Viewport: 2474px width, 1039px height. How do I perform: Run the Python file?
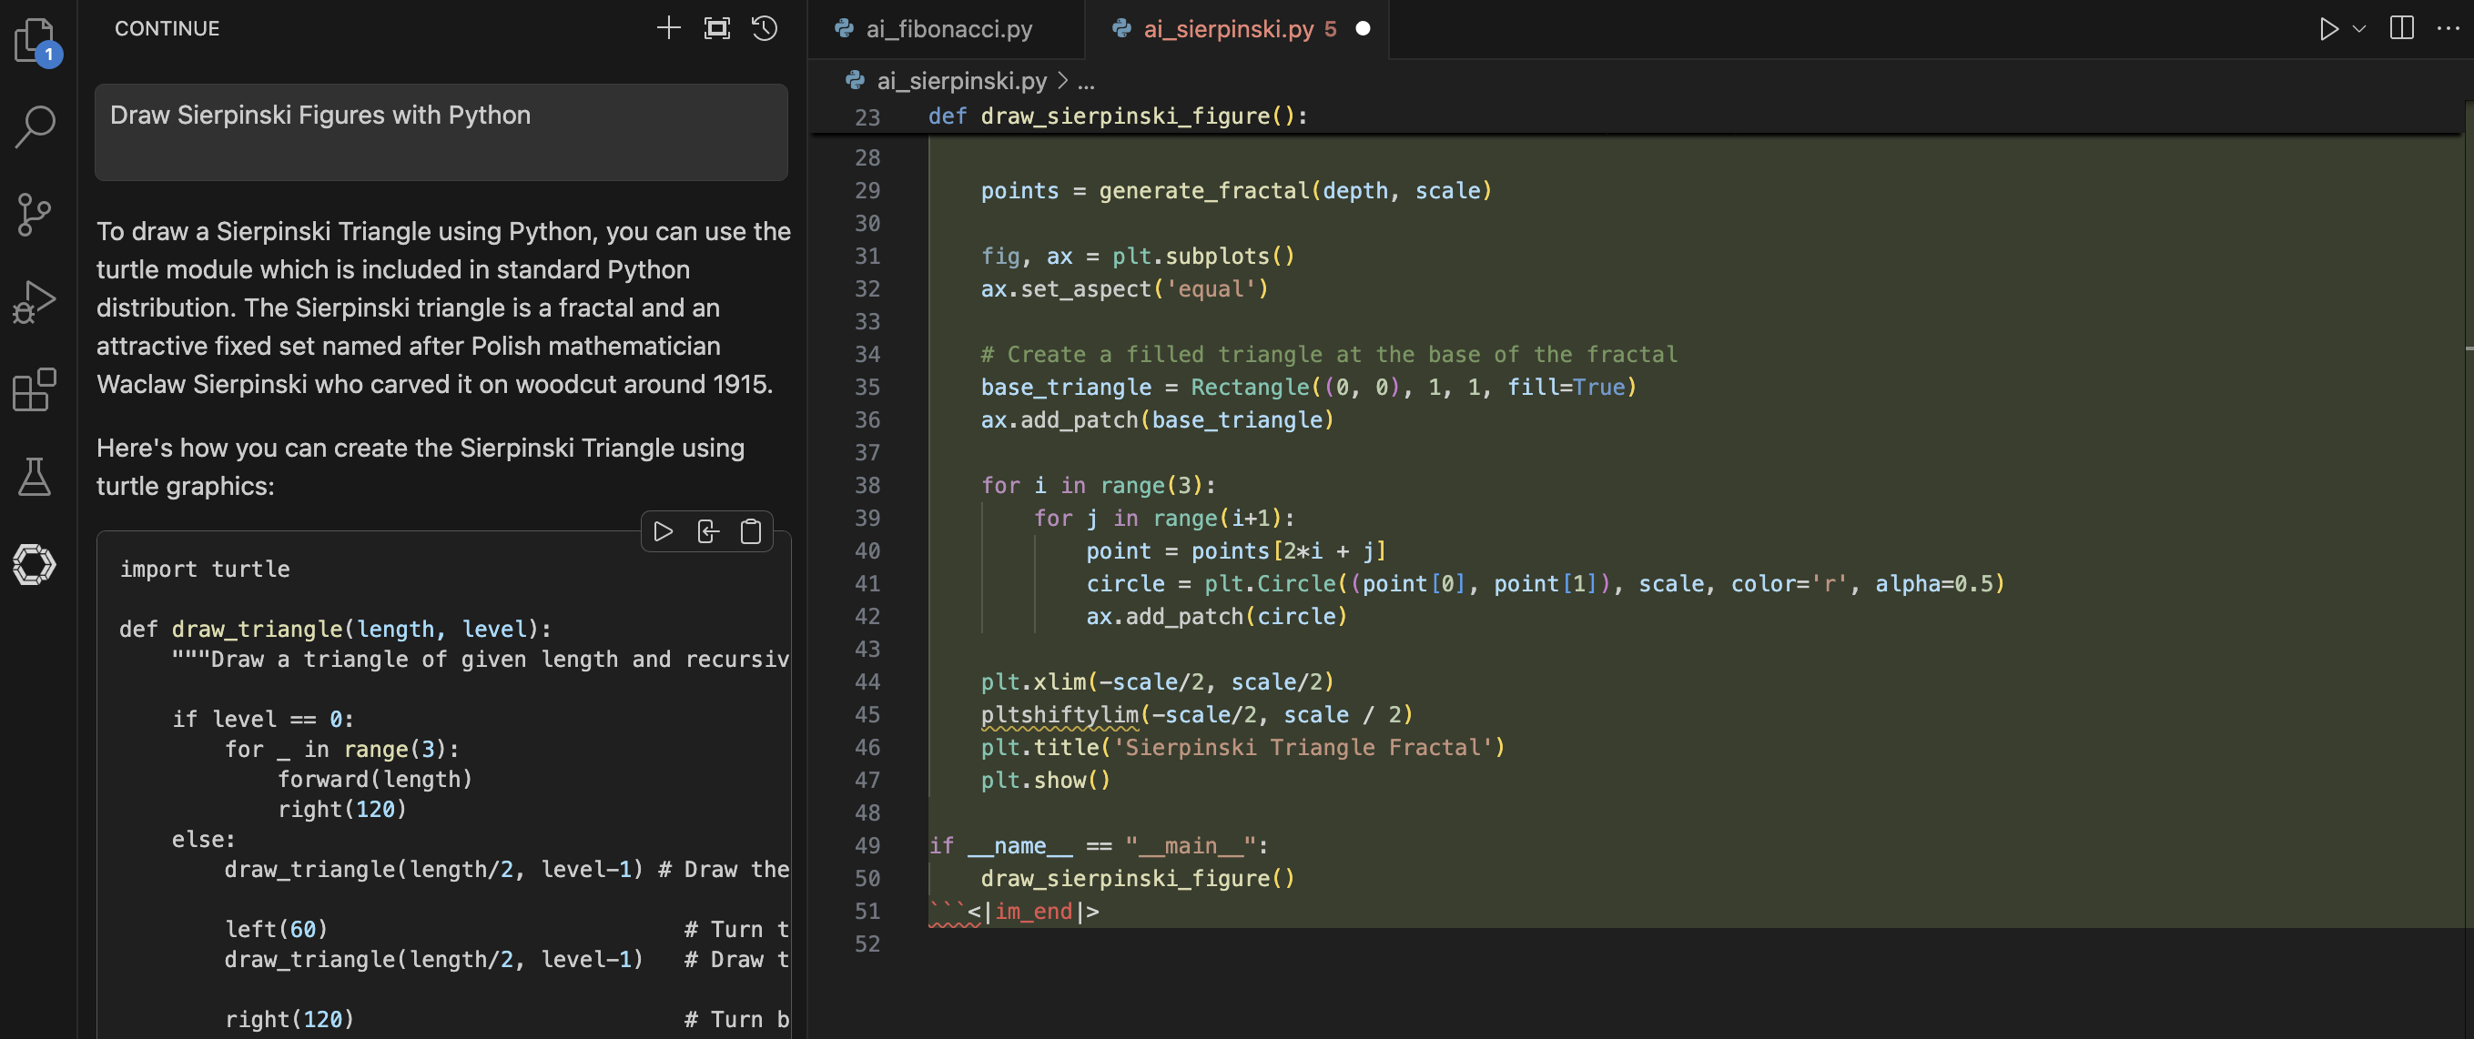[x=2328, y=29]
